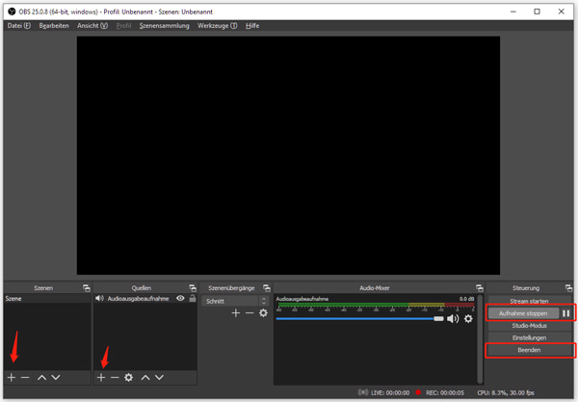Viewport: 578px width, 402px height.
Task: Toggle visibility eye of the Audioausgabeaufnahme source
Action: (180, 298)
